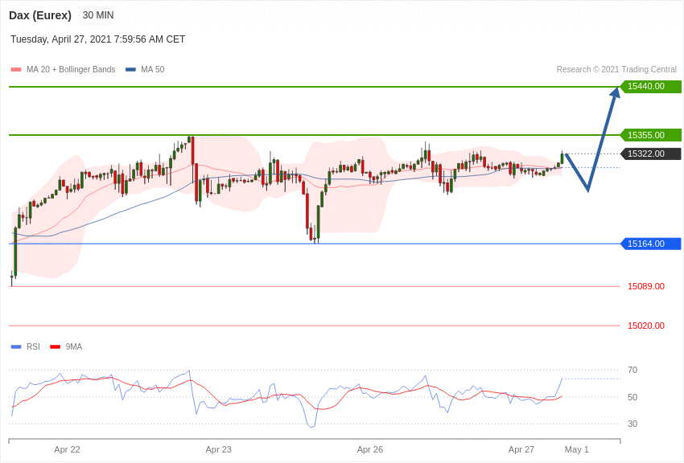Click the Apr 23 date axis label
Image resolution: width=684 pixels, height=463 pixels.
point(219,449)
